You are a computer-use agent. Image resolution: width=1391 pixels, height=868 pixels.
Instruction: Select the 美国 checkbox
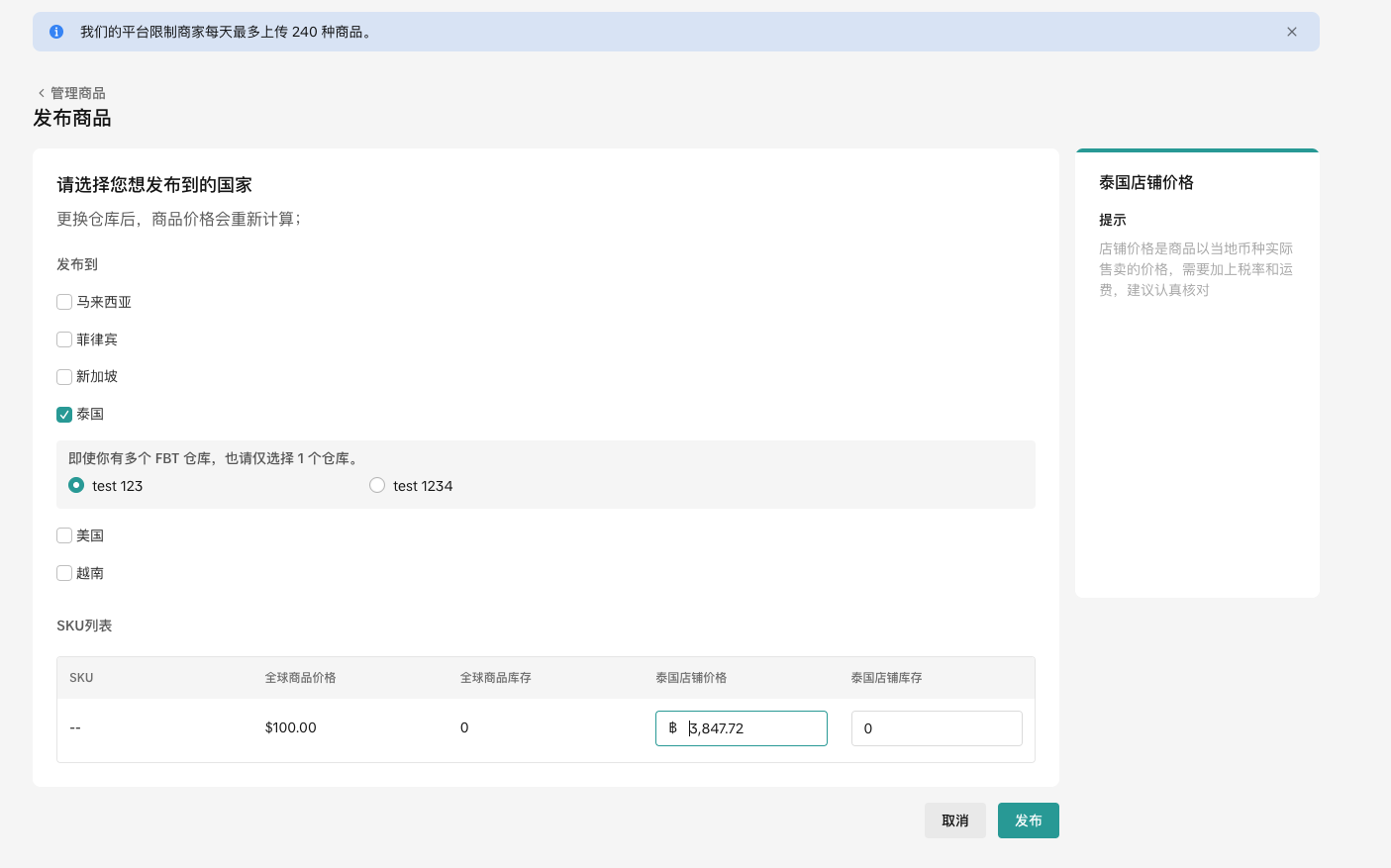pos(64,535)
